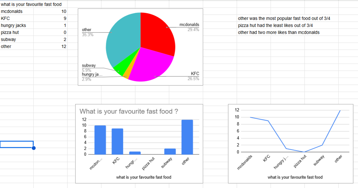This screenshot has width=358, height=188.
Task: Select the bar chart horizontal axis title
Action: [x=143, y=177]
